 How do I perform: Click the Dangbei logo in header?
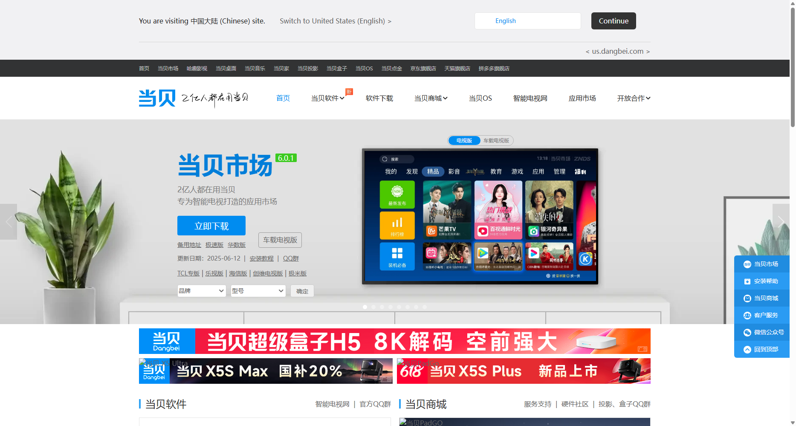[x=157, y=98]
